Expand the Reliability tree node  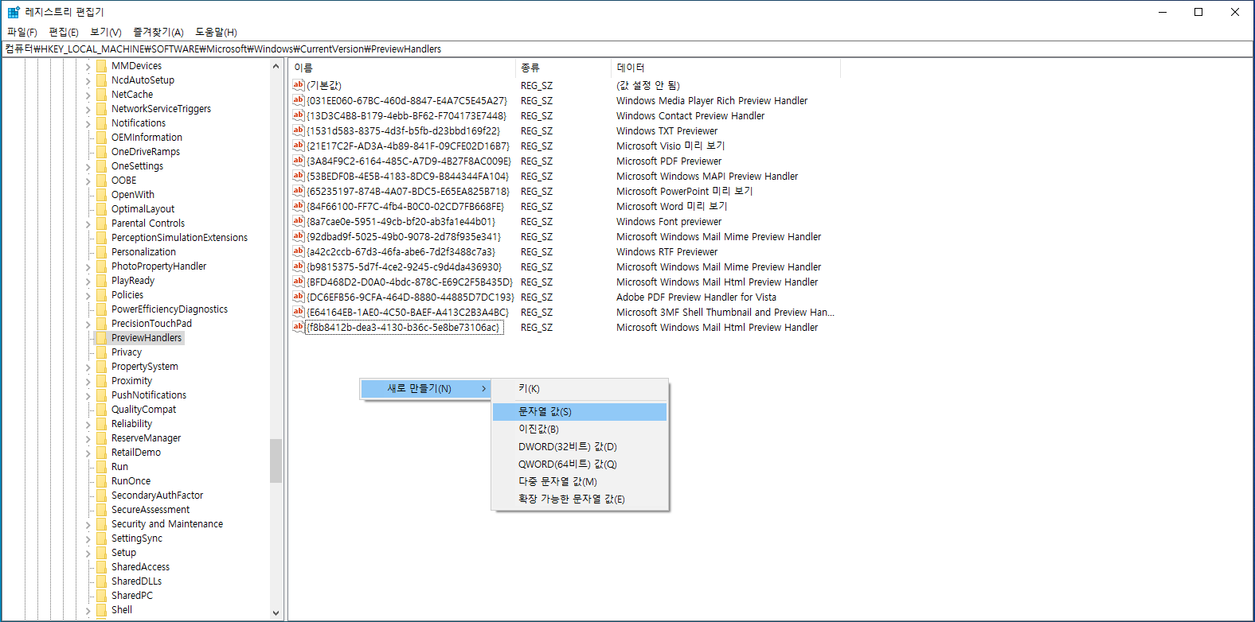(88, 425)
